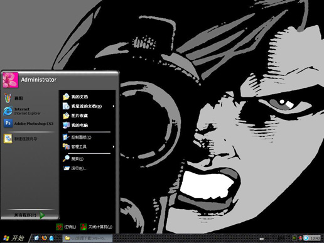Click the system tray clock
The image size is (324, 243).
(x=315, y=238)
